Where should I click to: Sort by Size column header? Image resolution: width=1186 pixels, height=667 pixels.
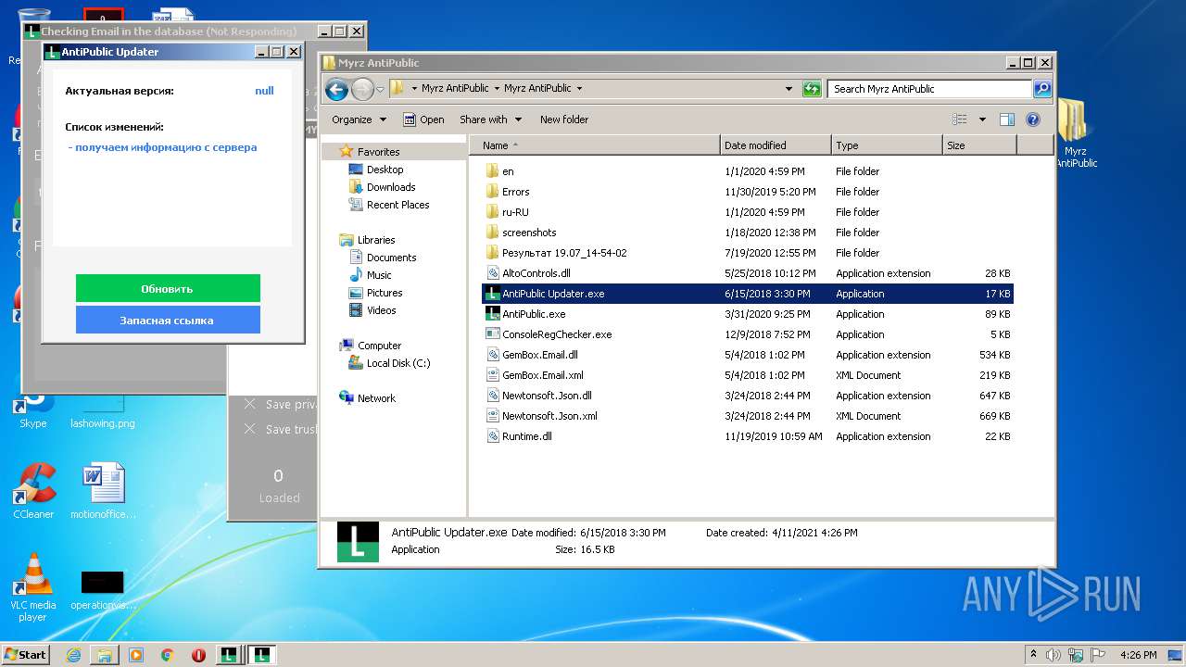coord(979,145)
